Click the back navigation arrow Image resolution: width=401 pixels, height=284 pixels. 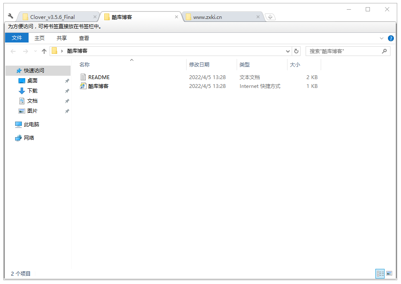pyautogui.click(x=13, y=51)
